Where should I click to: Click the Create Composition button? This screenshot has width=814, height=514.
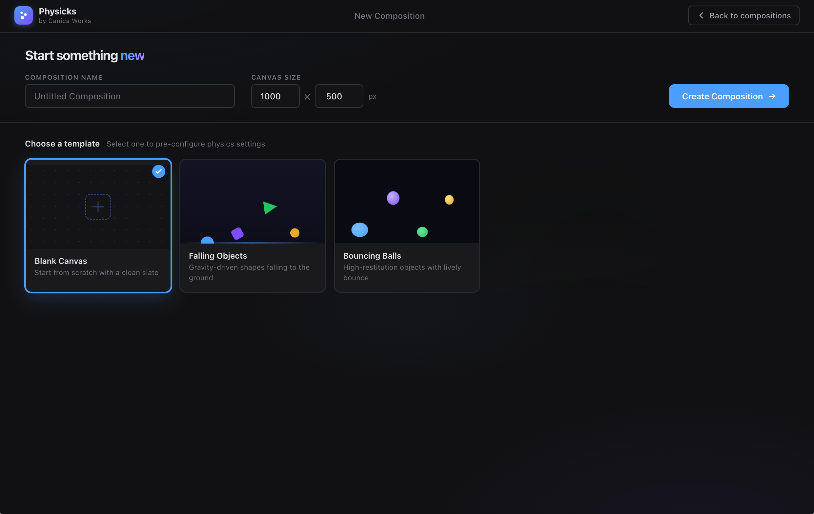(x=729, y=96)
